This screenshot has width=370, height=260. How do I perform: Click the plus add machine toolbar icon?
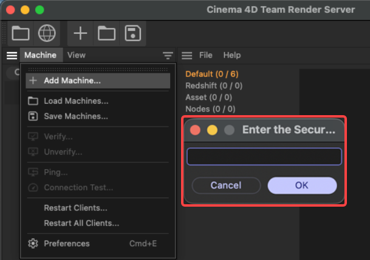pyautogui.click(x=80, y=33)
